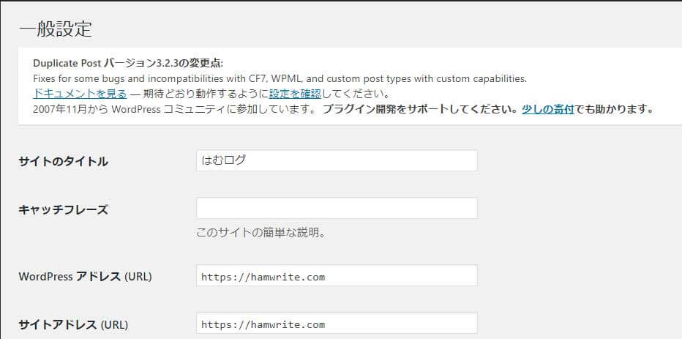Click the このサイトの簡単な説明 helper text
682x339 pixels.
(261, 234)
